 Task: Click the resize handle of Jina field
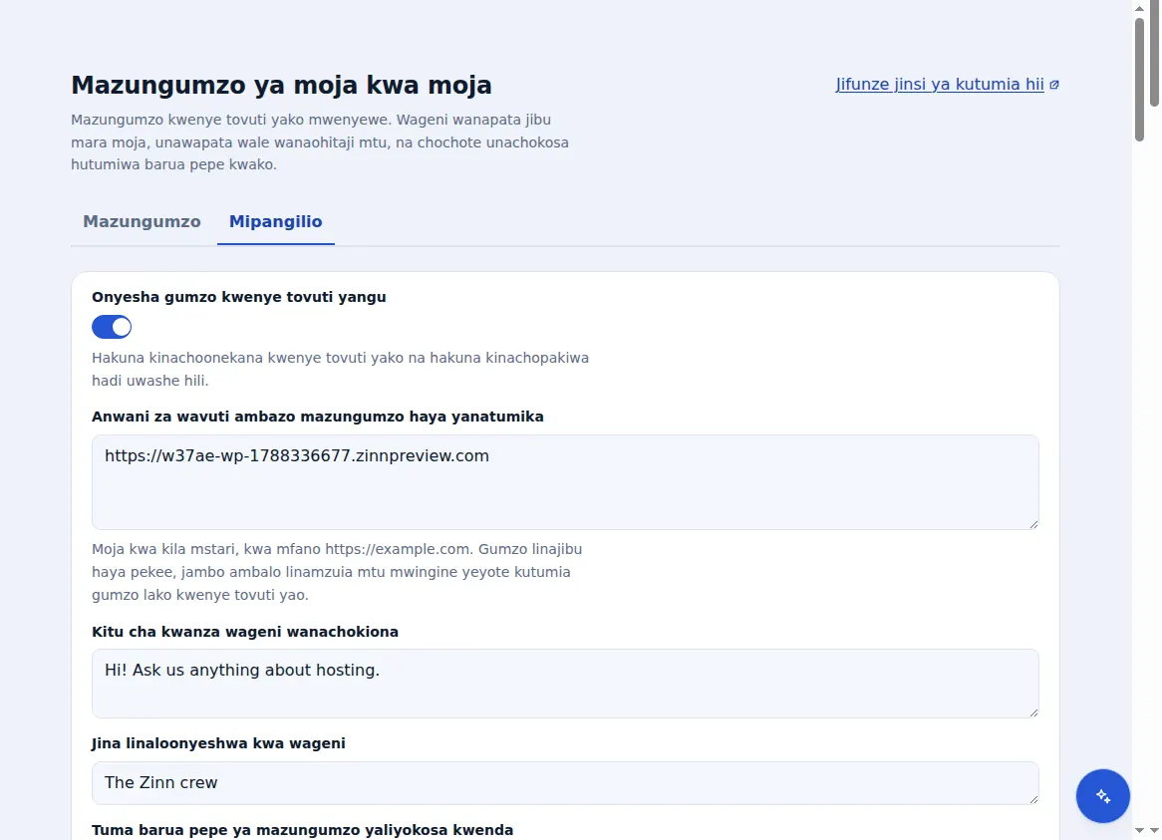click(1033, 798)
